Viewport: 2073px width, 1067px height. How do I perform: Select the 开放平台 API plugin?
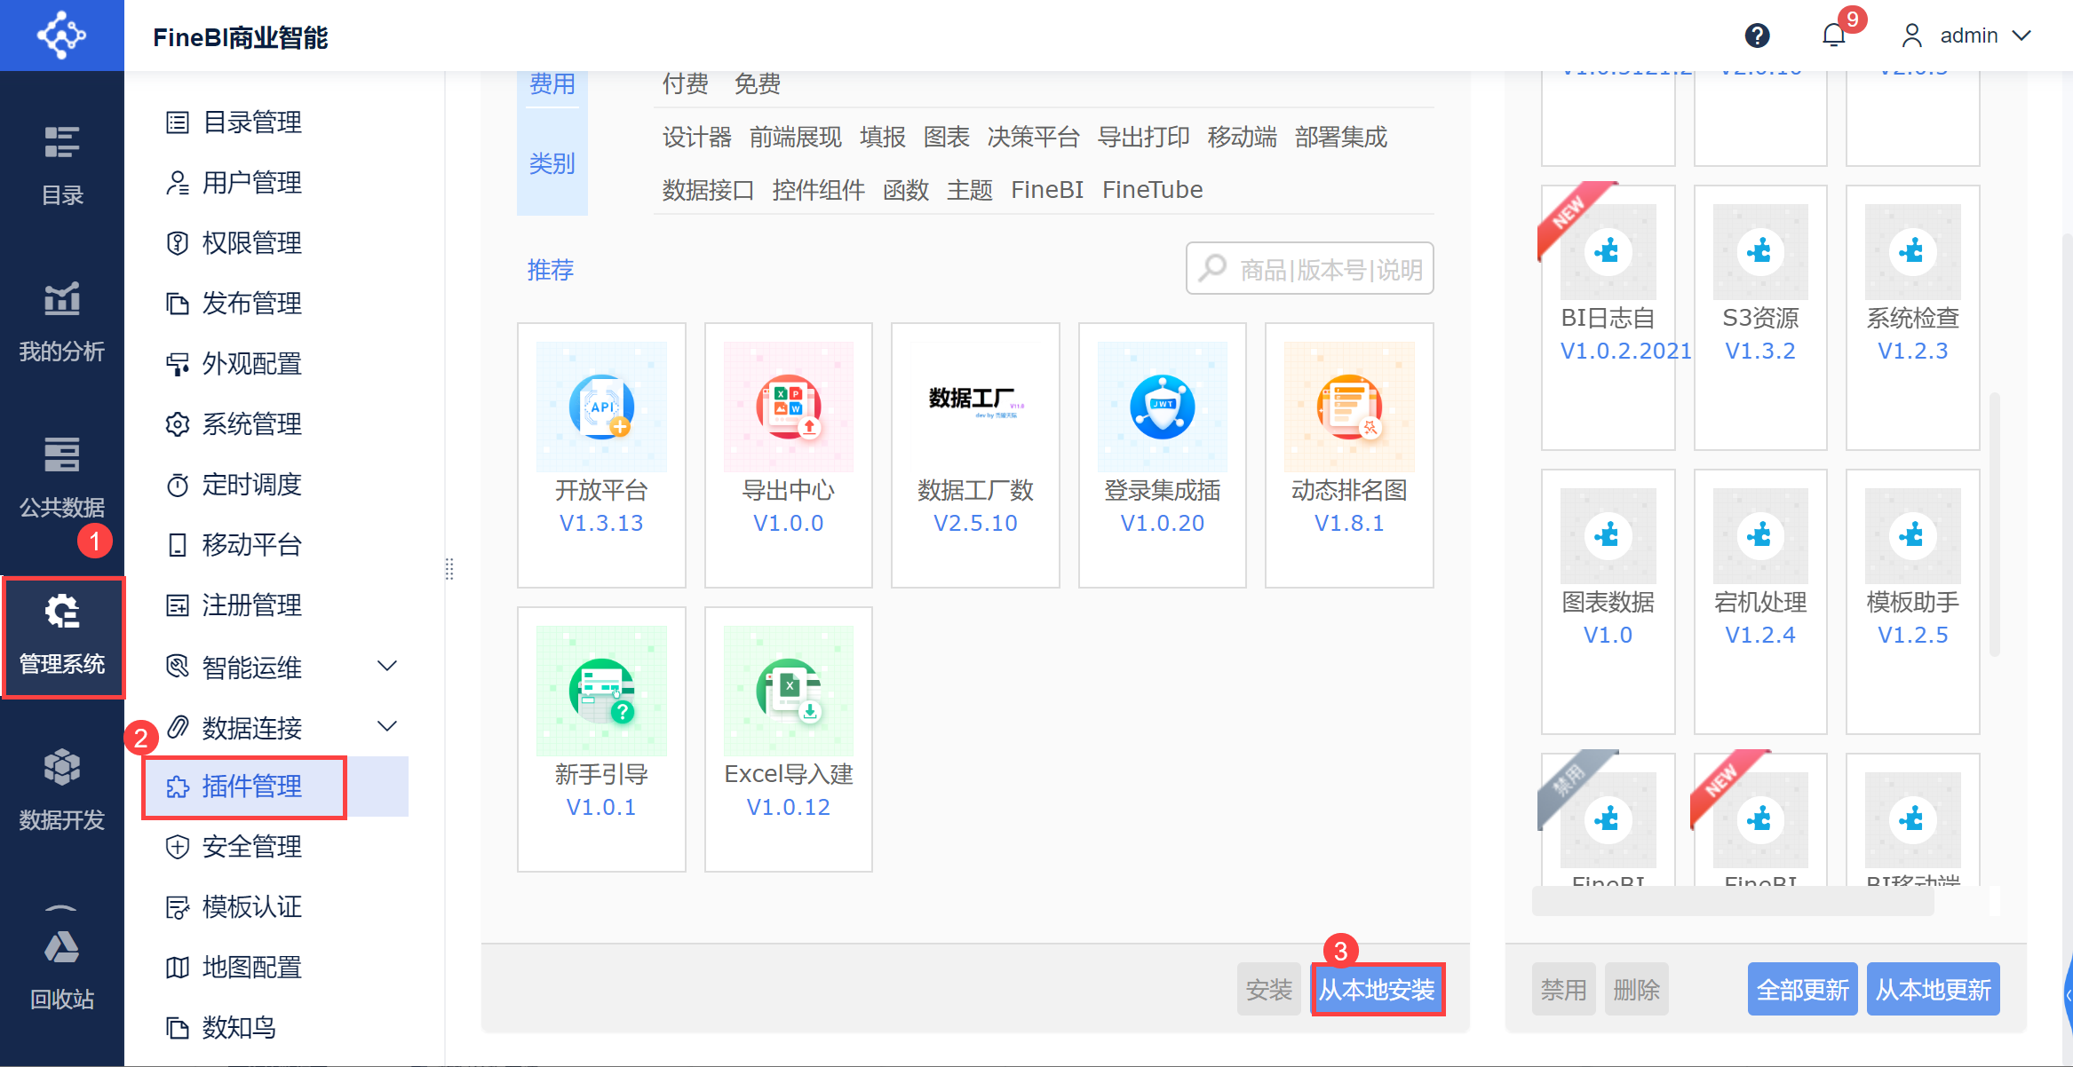tap(601, 454)
